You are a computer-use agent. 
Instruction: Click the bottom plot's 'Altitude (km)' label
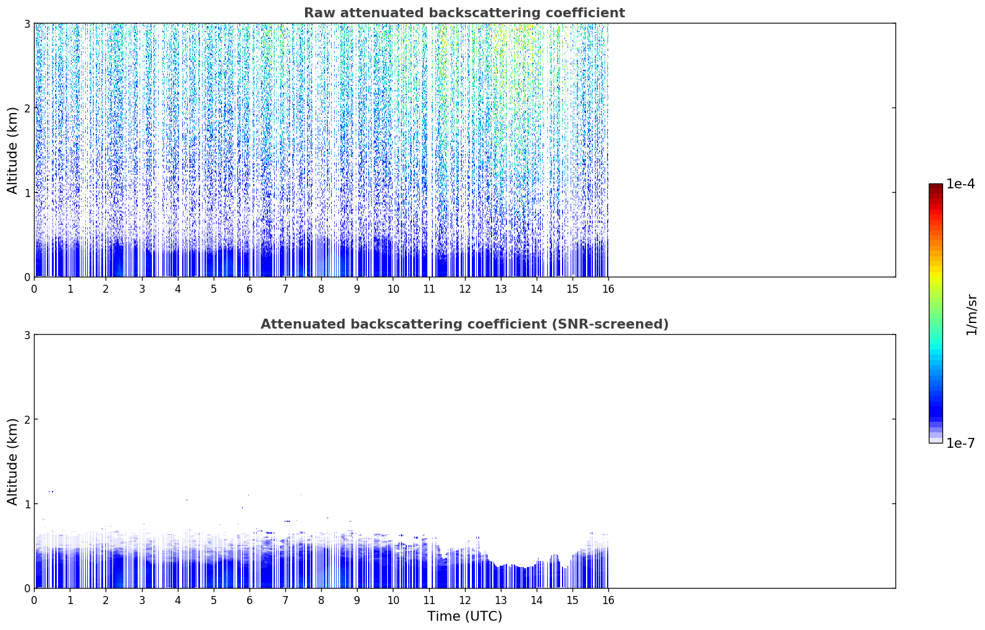click(x=13, y=461)
